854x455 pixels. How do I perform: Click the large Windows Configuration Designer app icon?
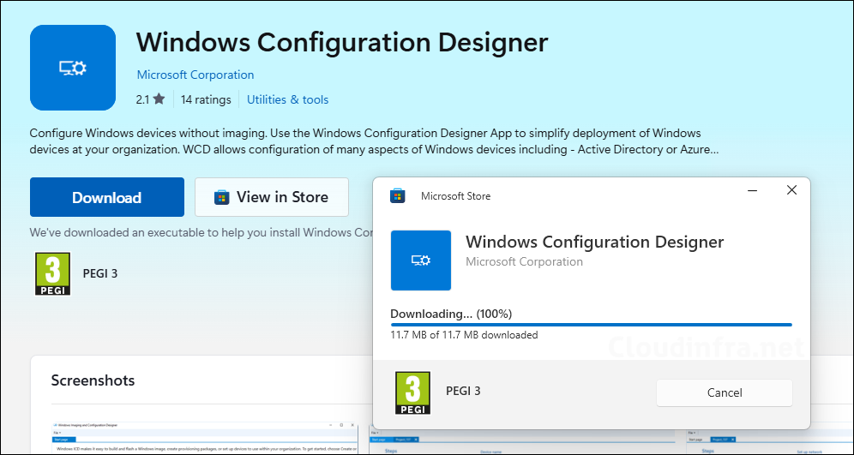pyautogui.click(x=73, y=68)
